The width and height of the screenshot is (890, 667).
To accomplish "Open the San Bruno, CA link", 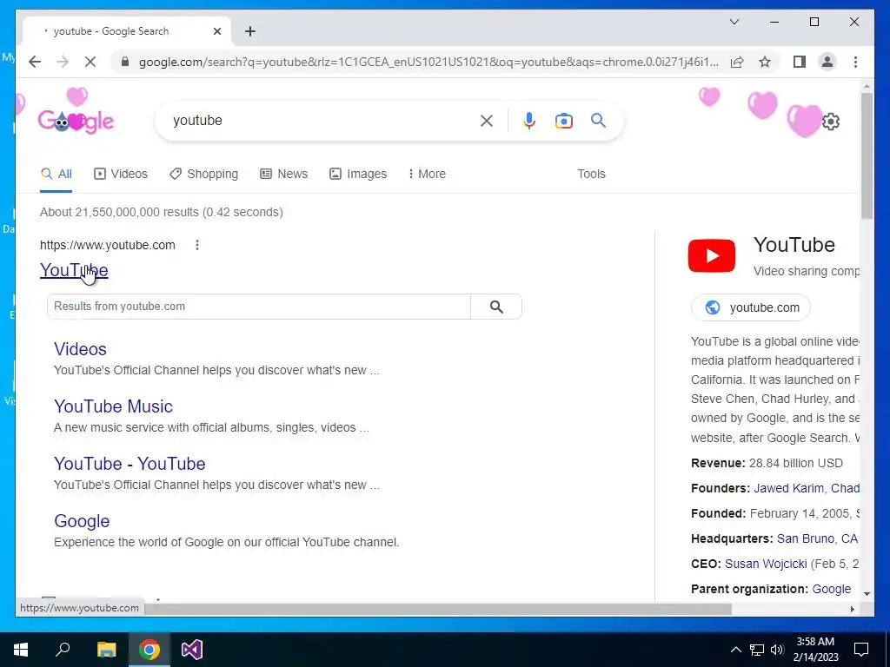I will tap(817, 538).
